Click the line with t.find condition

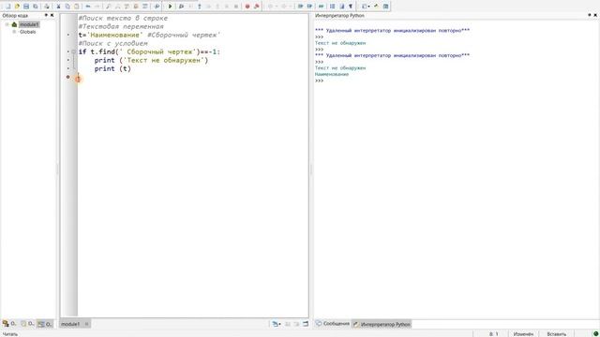click(149, 52)
